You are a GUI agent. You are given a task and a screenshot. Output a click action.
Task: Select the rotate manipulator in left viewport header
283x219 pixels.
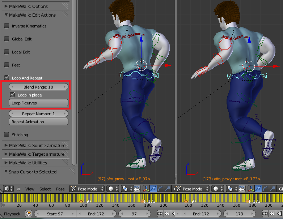[x=160, y=189]
